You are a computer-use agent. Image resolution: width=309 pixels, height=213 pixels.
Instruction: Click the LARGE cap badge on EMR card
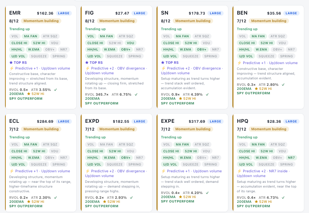pyautogui.click(x=64, y=13)
